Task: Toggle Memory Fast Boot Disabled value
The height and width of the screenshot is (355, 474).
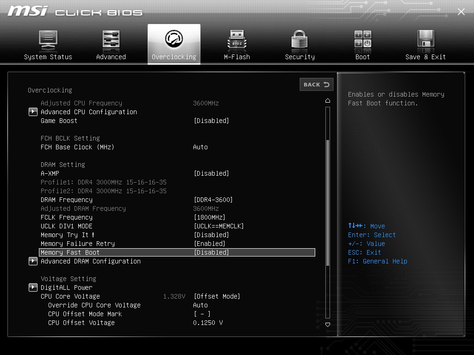Action: pyautogui.click(x=211, y=252)
